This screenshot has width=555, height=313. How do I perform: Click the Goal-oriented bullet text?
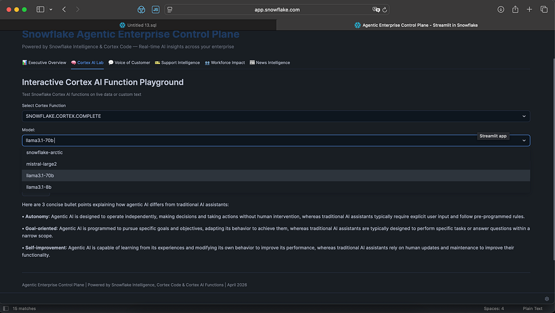coord(276,232)
